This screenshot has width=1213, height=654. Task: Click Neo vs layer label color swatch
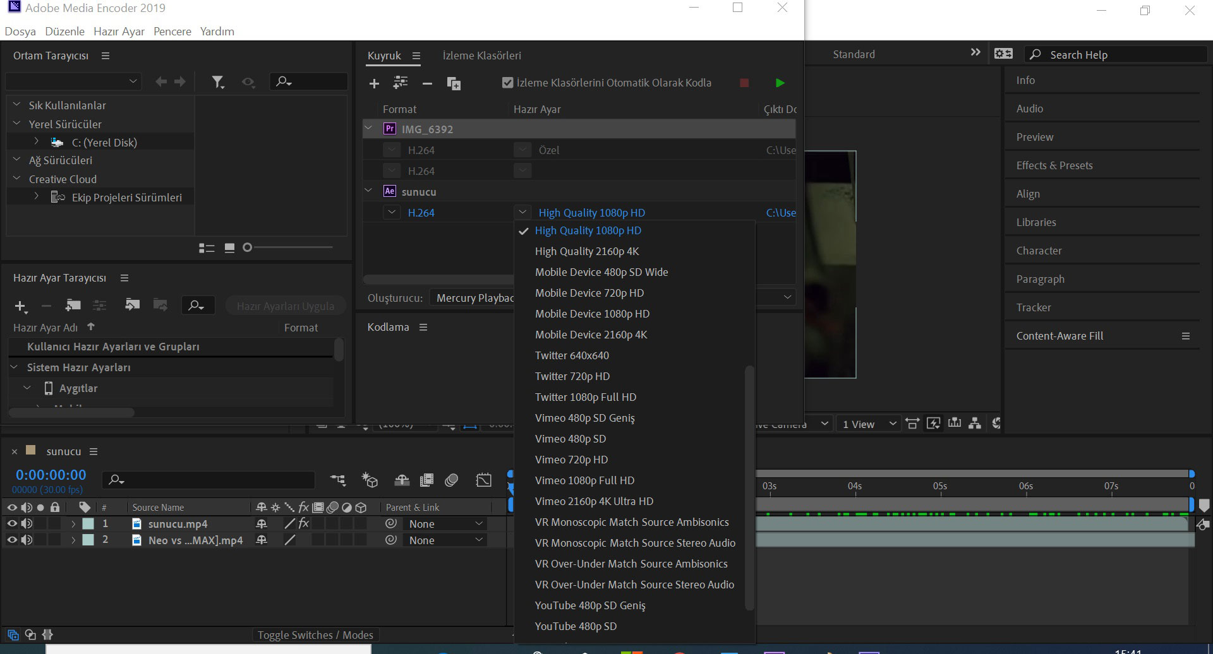pos(88,540)
